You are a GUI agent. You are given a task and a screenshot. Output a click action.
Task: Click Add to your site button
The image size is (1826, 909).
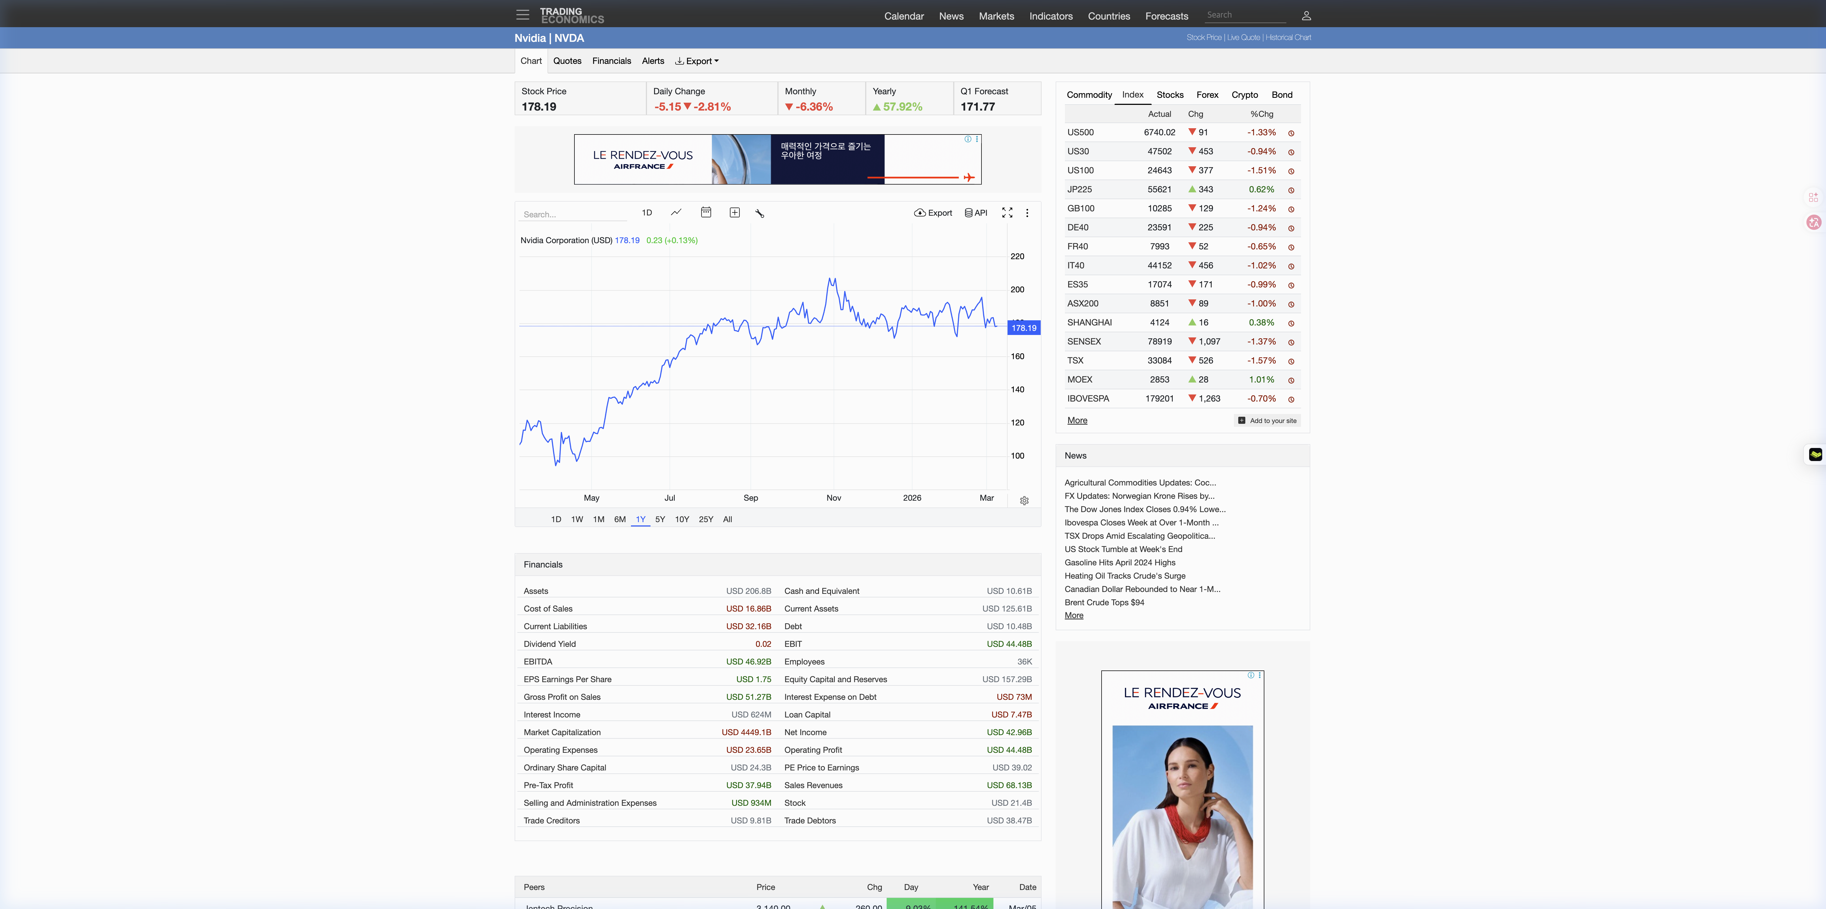[x=1267, y=421]
